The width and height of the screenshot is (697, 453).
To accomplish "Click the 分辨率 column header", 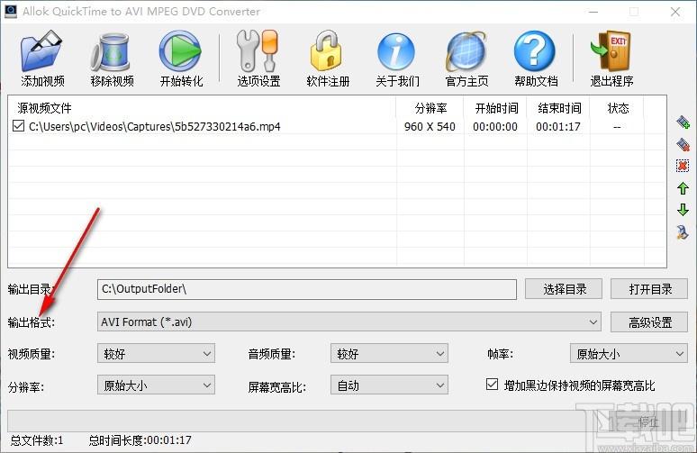I will coord(430,108).
